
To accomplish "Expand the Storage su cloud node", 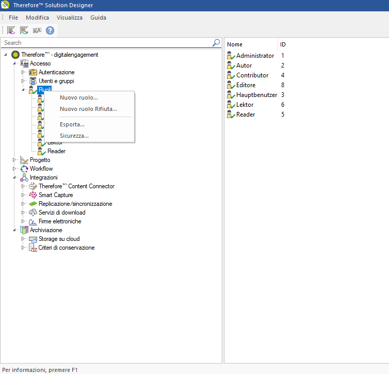I will tap(23, 239).
